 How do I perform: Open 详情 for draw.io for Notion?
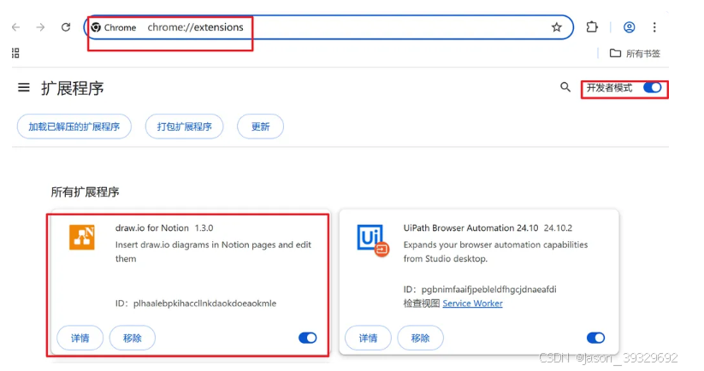[x=80, y=338]
